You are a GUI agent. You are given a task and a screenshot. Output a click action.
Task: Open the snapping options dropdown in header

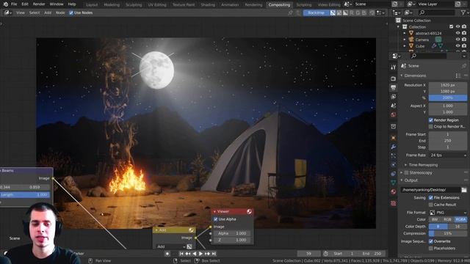point(380,13)
